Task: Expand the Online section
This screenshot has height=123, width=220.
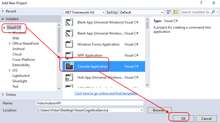Action: click(3, 94)
